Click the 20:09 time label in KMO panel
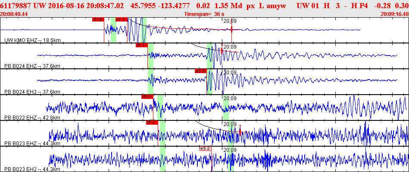 (x=230, y=21)
